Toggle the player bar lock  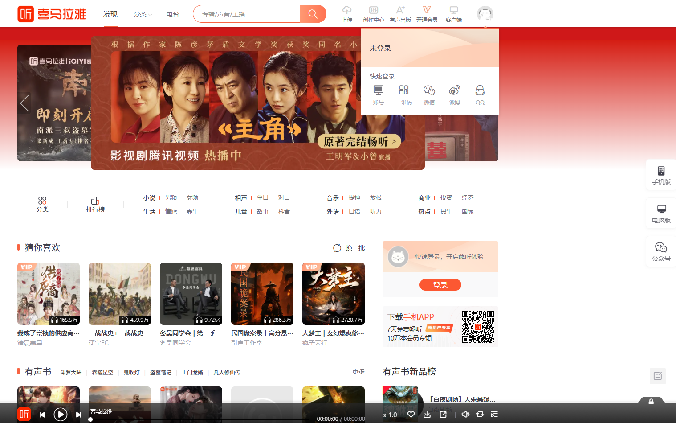click(x=651, y=401)
